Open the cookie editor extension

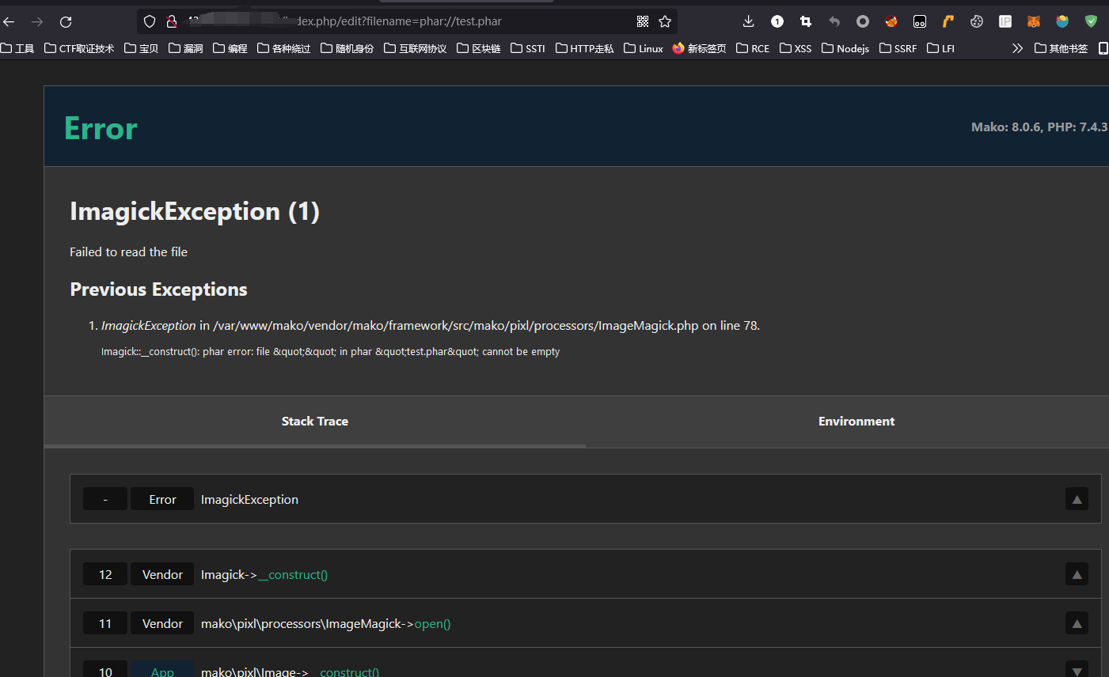(x=977, y=21)
